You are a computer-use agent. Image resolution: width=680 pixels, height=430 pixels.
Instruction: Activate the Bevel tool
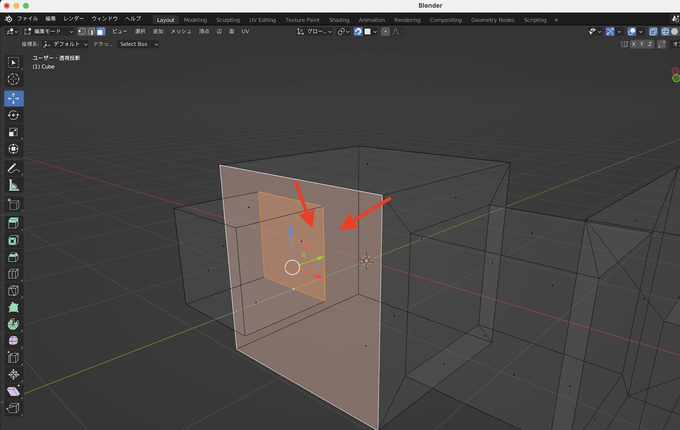tap(13, 257)
